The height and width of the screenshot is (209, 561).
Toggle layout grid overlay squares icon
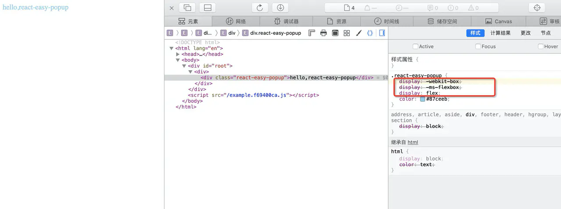pos(347,33)
